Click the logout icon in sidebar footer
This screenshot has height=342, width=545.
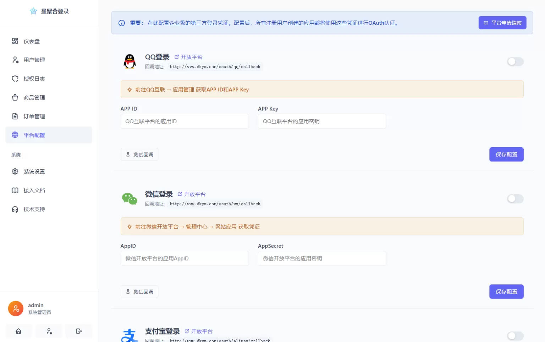pyautogui.click(x=79, y=331)
